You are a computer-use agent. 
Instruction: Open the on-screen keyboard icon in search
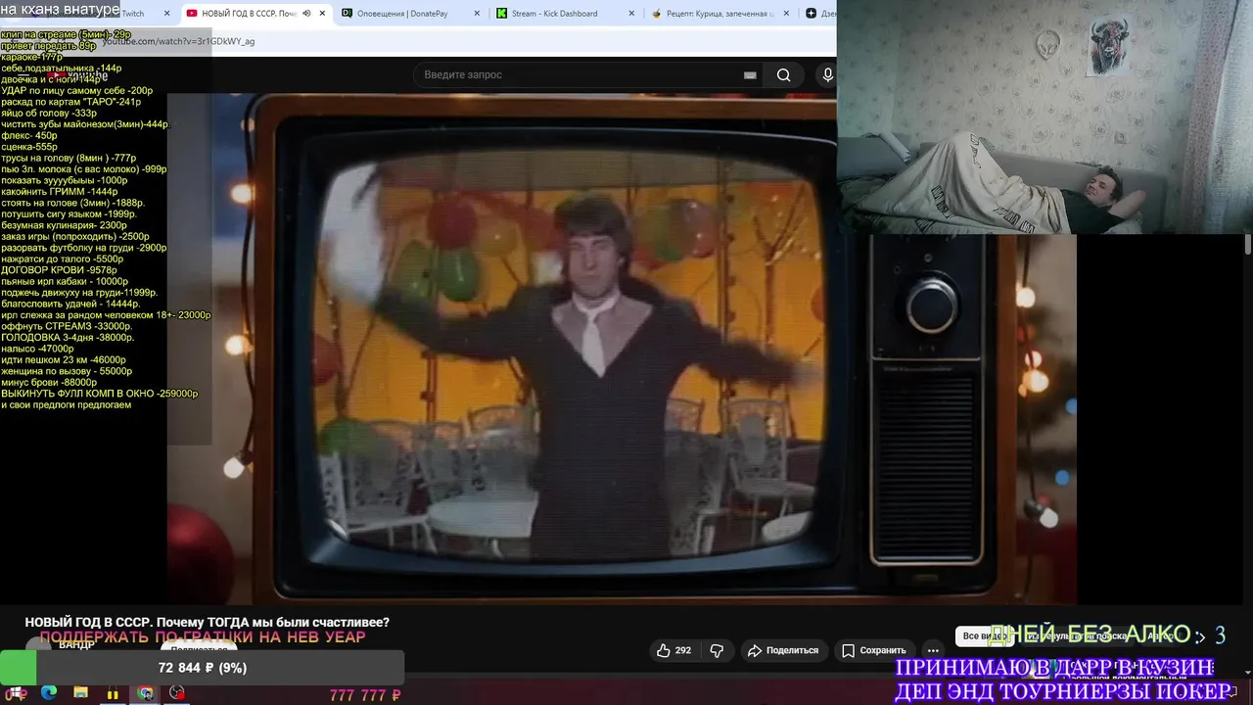click(750, 75)
